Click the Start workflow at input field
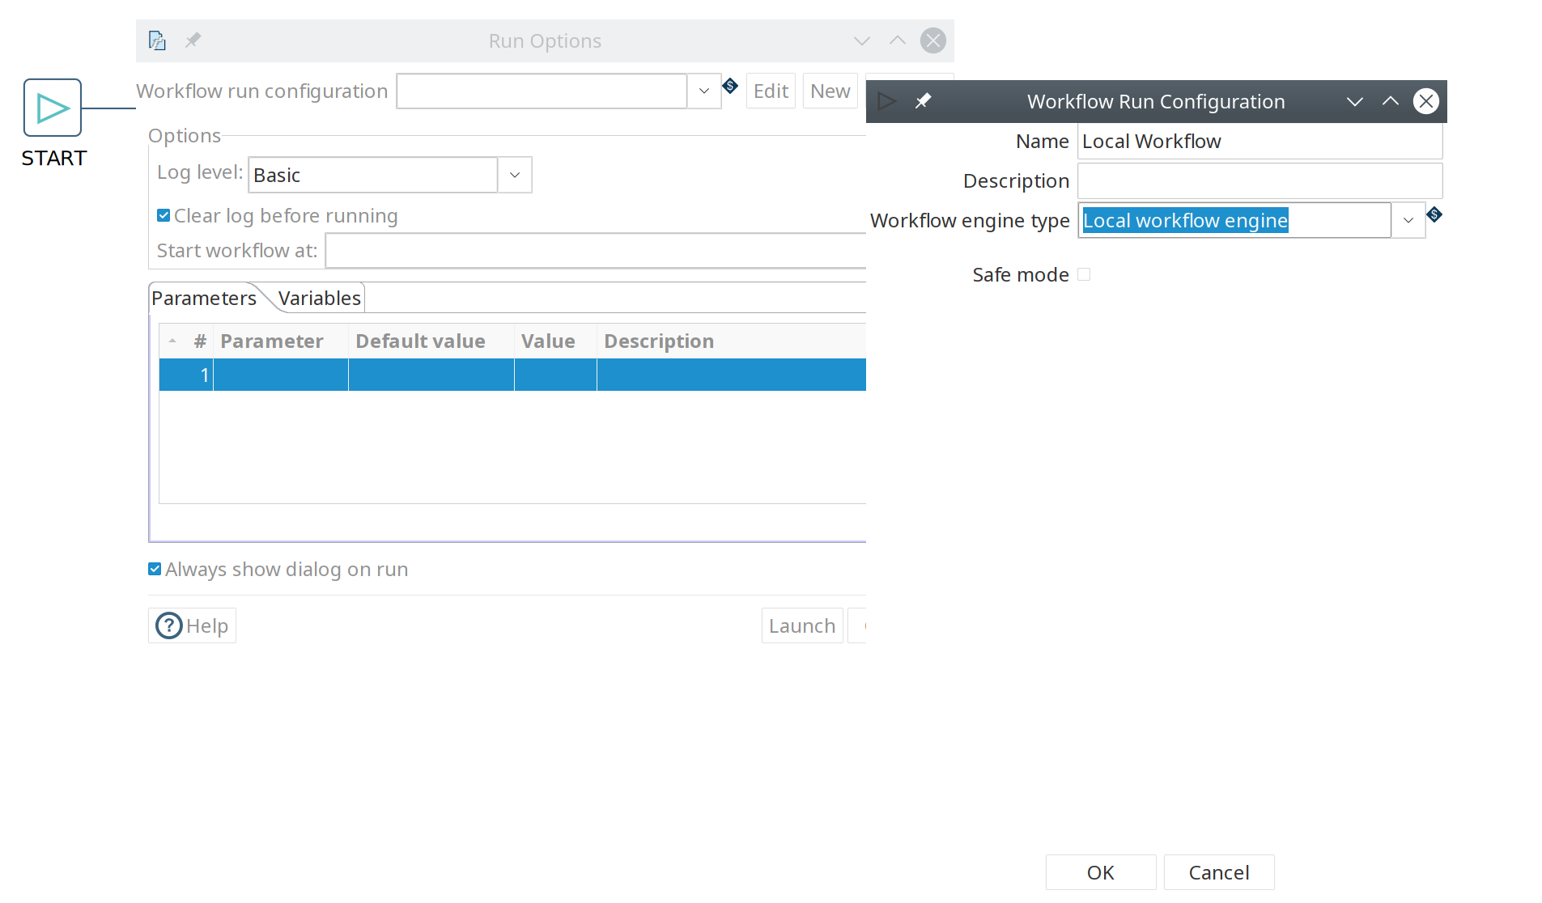This screenshot has height=903, width=1542. click(567, 250)
